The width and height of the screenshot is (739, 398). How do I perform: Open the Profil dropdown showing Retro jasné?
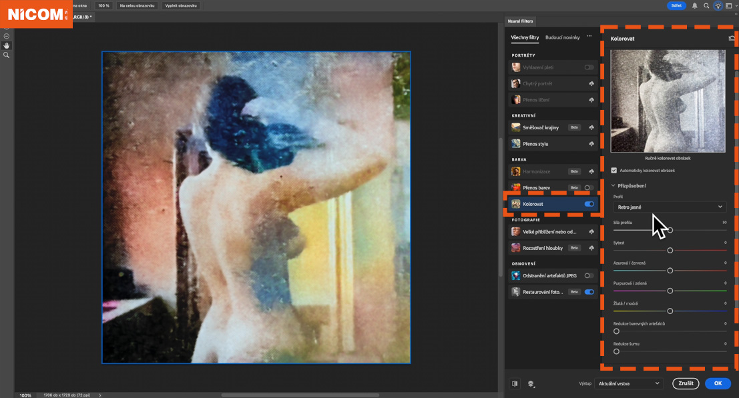coord(669,207)
